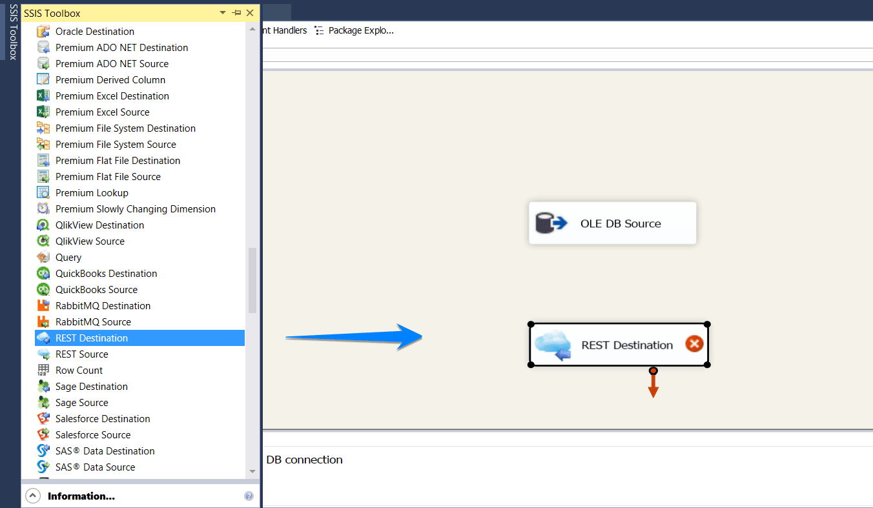This screenshot has width=873, height=508.
Task: Click the "Premium Derived Column" toolbox label
Action: tap(110, 79)
